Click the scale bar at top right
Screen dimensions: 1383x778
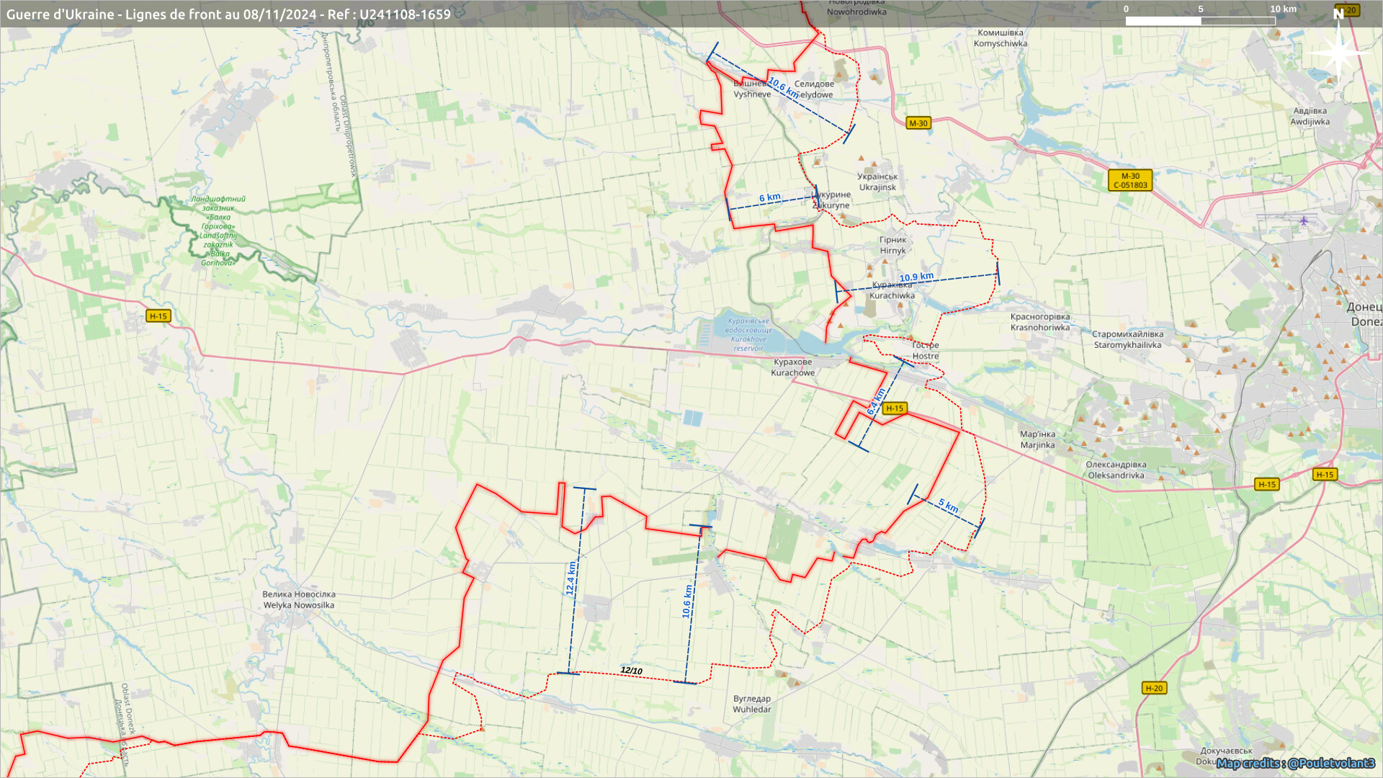(x=1200, y=20)
